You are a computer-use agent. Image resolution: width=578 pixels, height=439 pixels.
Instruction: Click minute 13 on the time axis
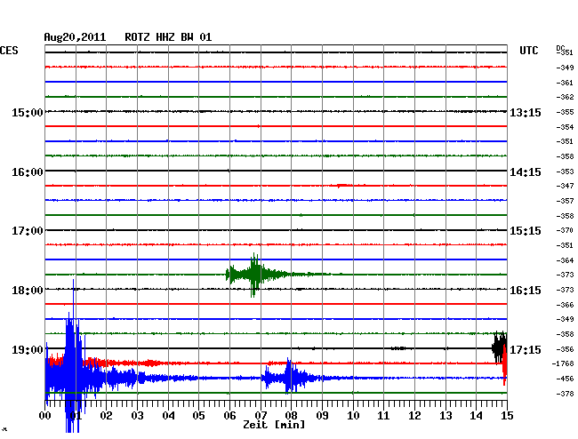tap(446, 415)
